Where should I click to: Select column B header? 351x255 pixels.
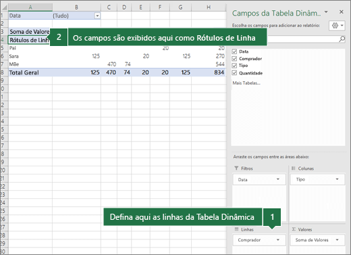(x=76, y=7)
